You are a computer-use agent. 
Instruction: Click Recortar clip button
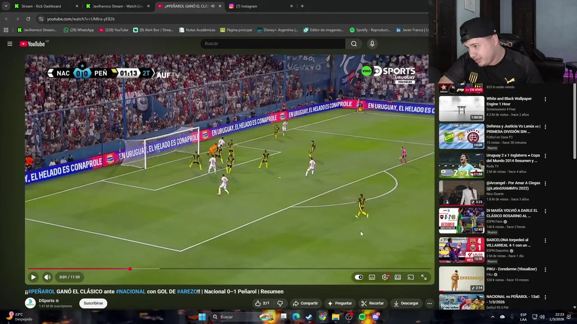372,303
